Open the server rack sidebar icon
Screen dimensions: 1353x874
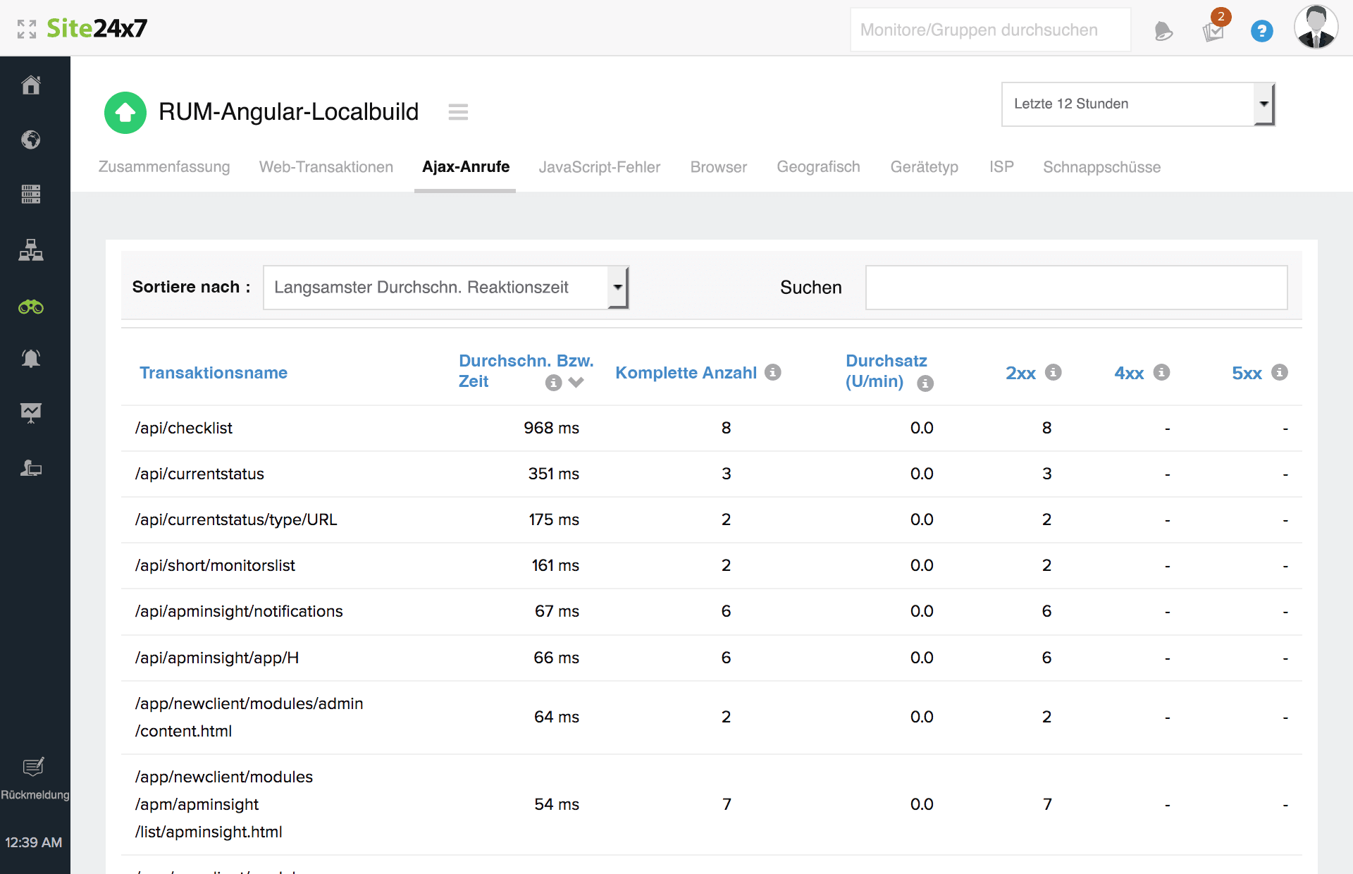[x=31, y=194]
